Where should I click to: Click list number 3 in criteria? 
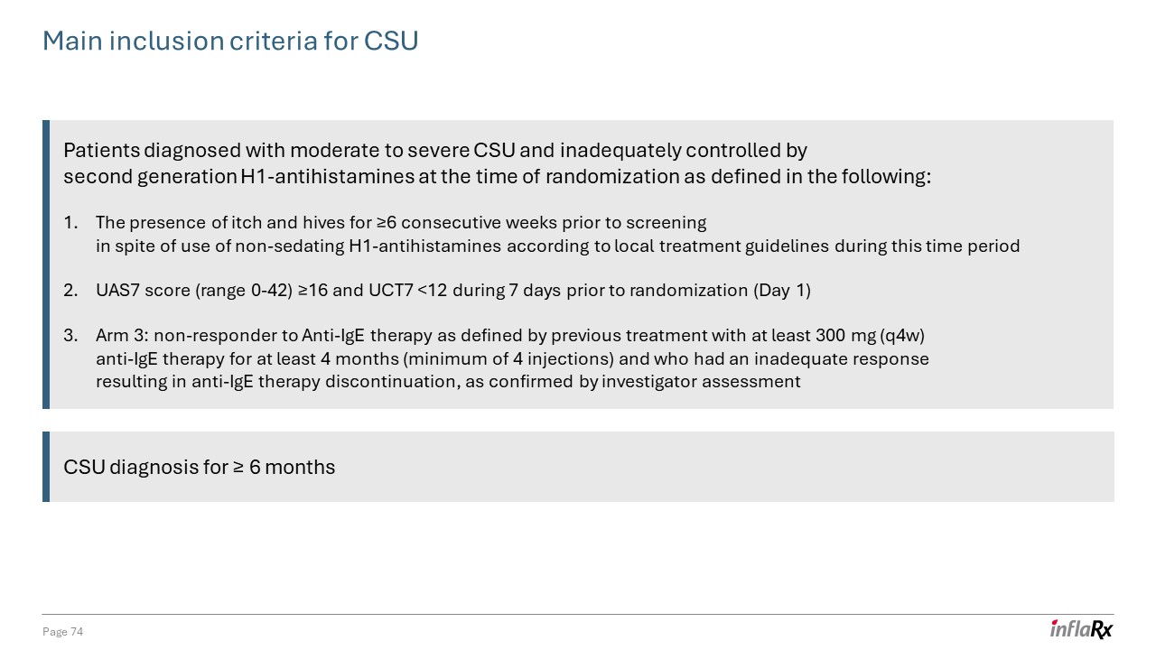click(70, 336)
